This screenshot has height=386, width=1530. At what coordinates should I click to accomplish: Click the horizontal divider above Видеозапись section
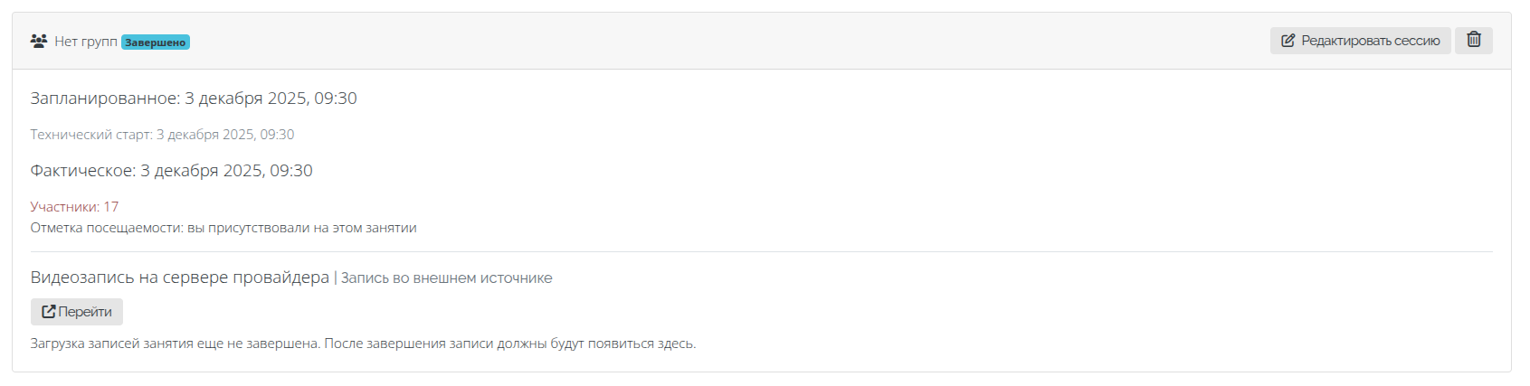coord(761,252)
